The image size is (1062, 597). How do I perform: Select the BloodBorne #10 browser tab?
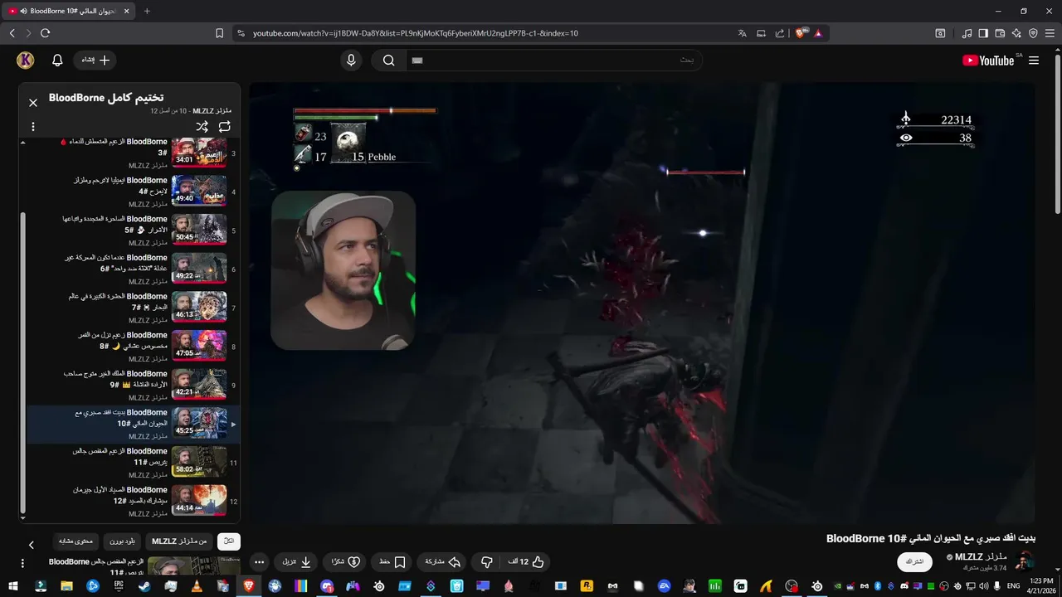71,11
